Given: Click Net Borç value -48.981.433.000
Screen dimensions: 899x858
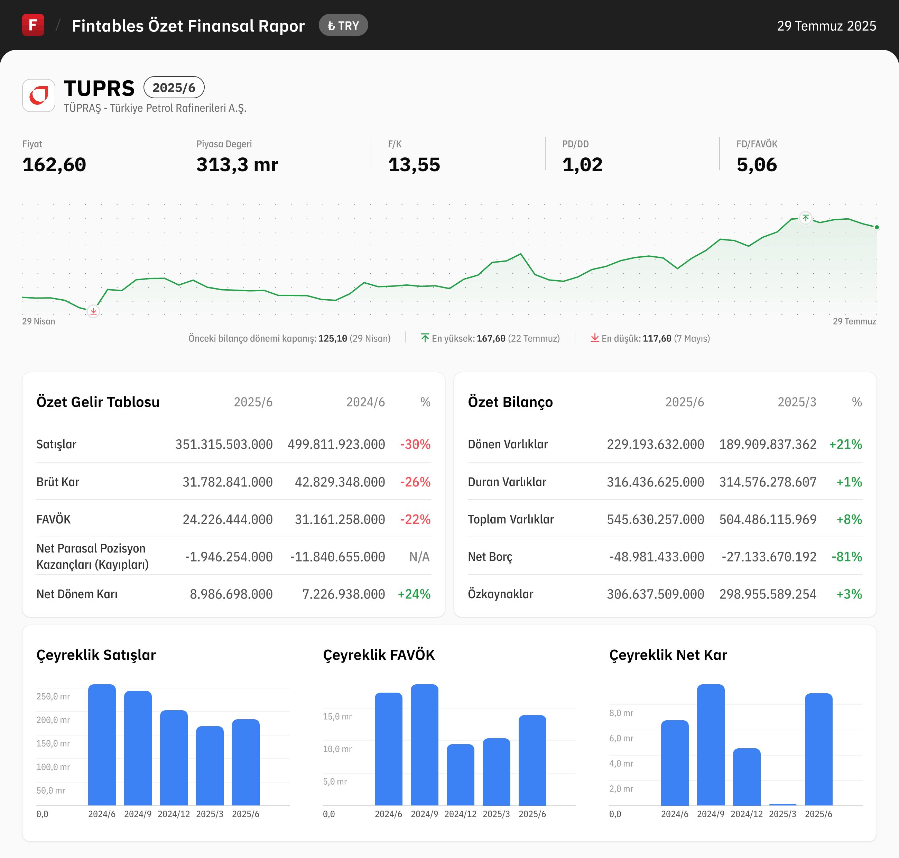Looking at the screenshot, I should (x=657, y=557).
